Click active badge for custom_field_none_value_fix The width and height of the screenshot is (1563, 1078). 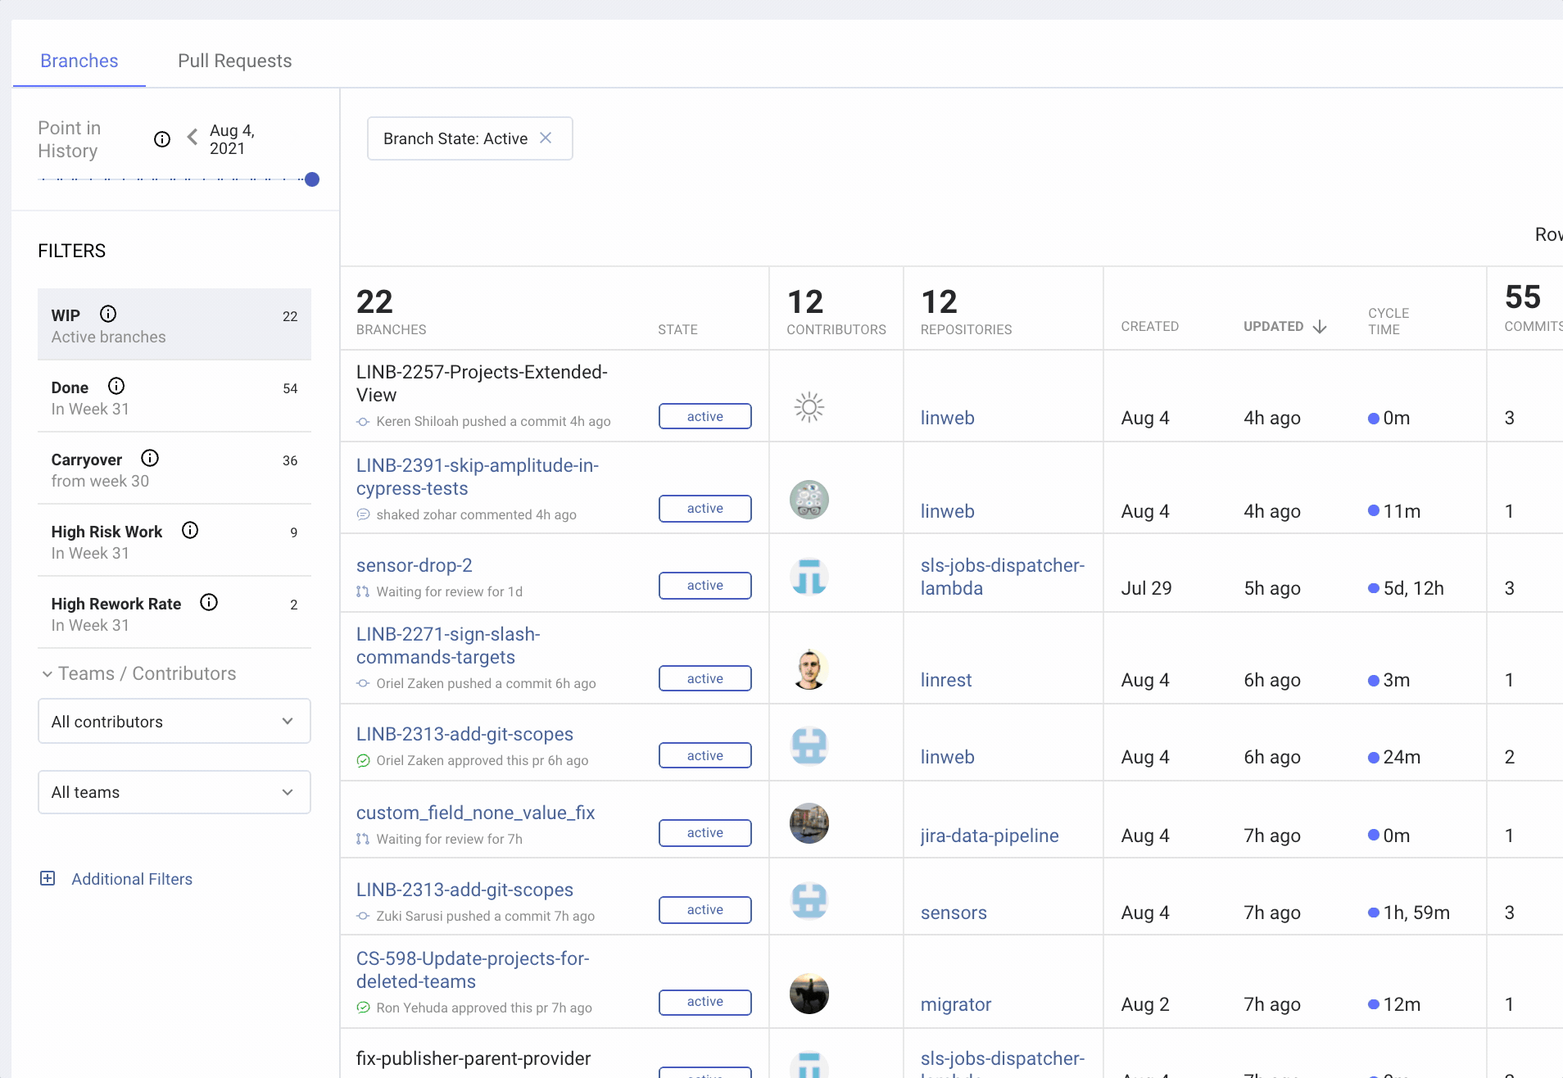[705, 832]
